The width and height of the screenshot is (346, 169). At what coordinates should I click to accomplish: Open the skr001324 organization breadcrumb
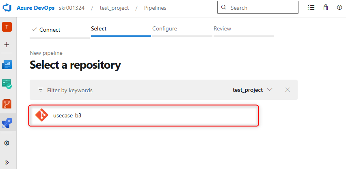point(71,8)
